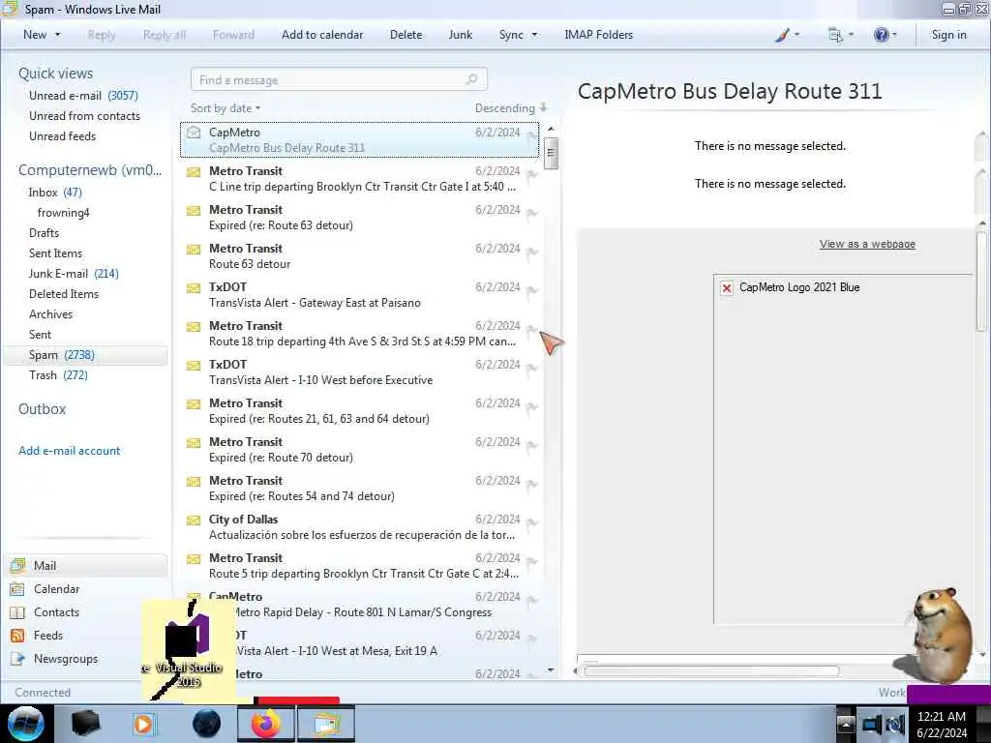Select the City of Dallas message
The image size is (991, 743).
pyautogui.click(x=360, y=527)
